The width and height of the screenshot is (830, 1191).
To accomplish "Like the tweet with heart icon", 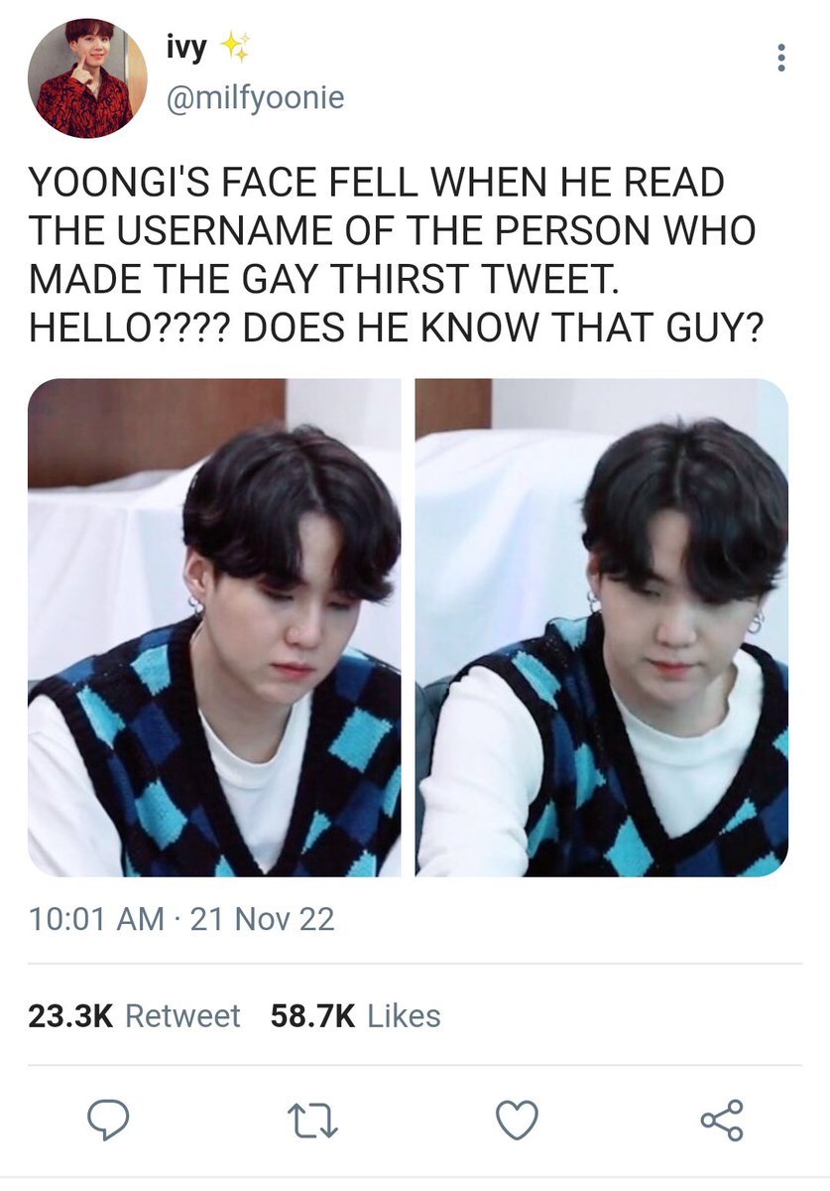I will point(517,1121).
